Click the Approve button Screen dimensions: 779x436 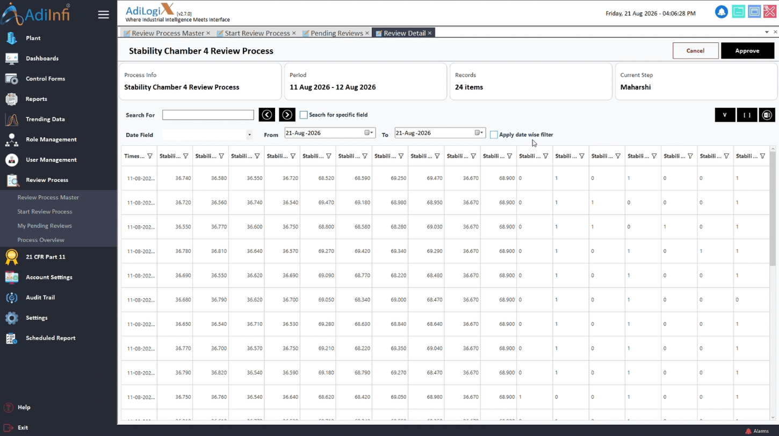coord(747,51)
